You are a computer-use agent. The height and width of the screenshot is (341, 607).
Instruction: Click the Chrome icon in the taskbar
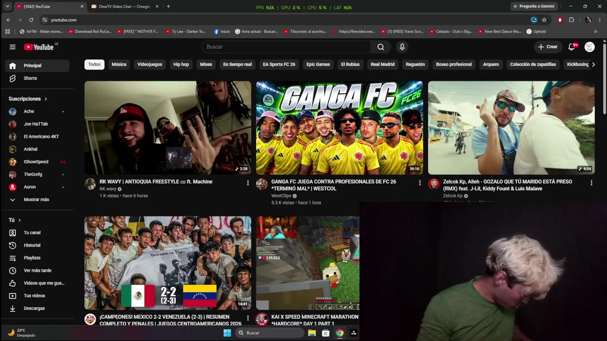(x=340, y=333)
